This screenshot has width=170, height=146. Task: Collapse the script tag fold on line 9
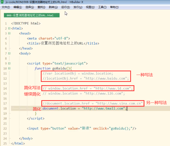tap(9, 63)
